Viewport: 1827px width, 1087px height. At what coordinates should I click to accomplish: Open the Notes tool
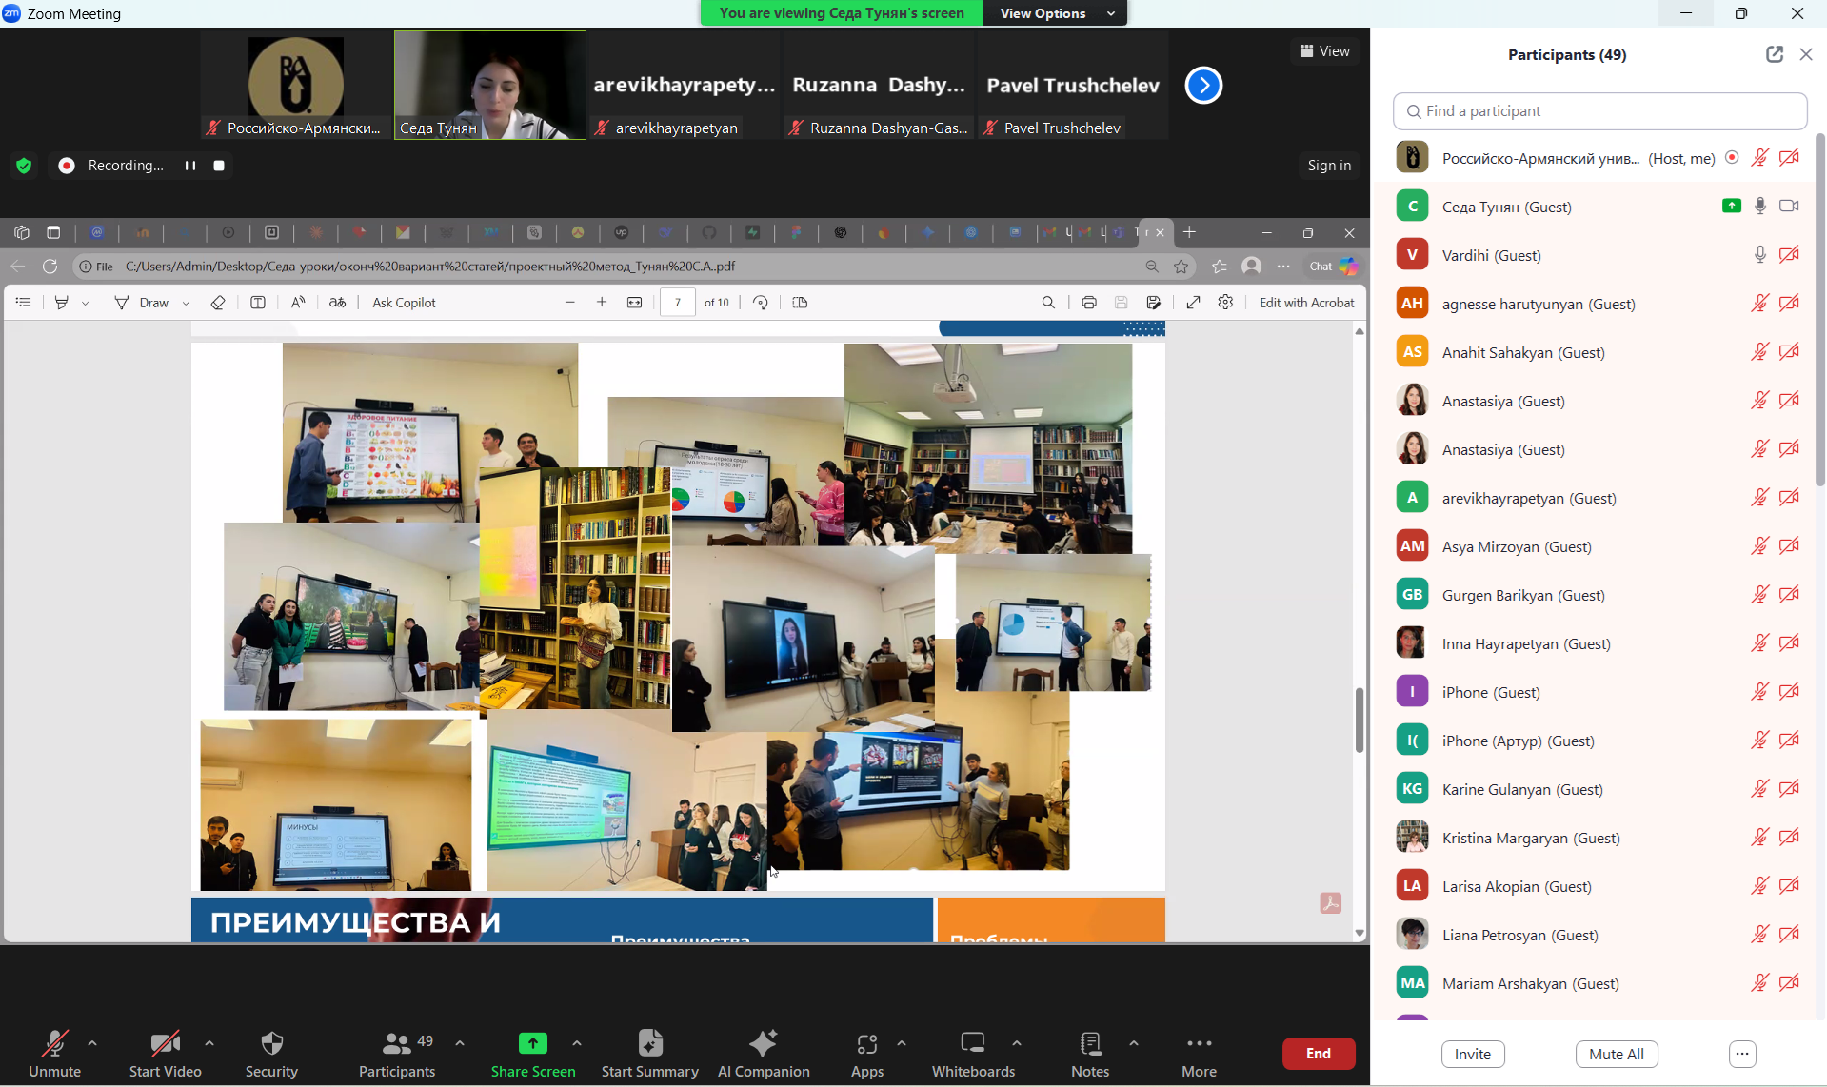1089,1045
